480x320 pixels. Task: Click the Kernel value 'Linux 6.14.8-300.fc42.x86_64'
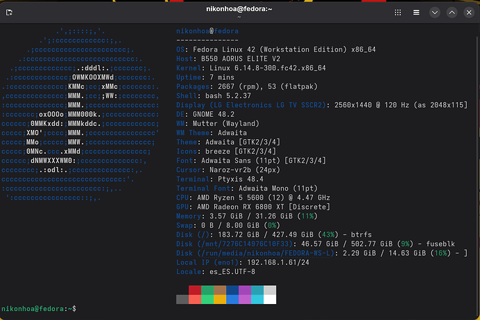coord(268,68)
